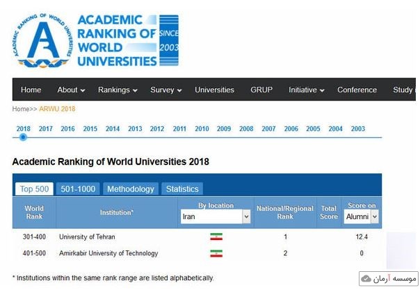The height and width of the screenshot is (292, 420).
Task: Open the Rankings menu dropdown
Action: point(118,90)
